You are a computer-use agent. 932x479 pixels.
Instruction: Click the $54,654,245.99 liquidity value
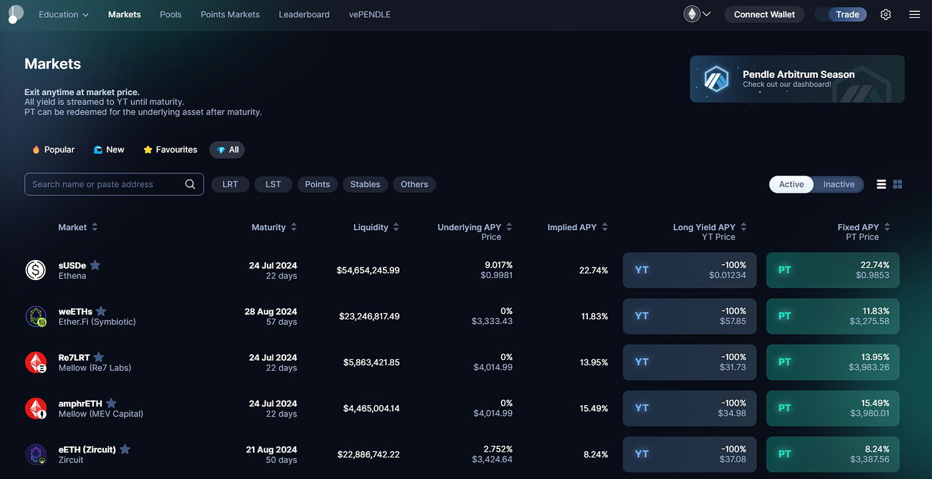368,270
